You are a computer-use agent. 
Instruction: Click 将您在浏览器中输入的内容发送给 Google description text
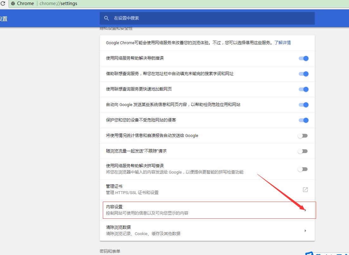click(x=175, y=172)
